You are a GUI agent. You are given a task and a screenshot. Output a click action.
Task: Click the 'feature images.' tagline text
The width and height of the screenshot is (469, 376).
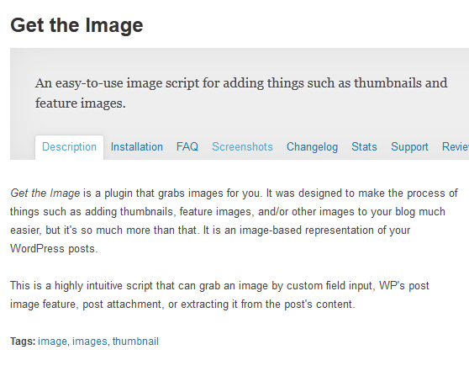81,103
